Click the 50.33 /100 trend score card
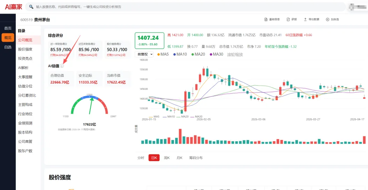368x190 pixels. pyautogui.click(x=117, y=50)
